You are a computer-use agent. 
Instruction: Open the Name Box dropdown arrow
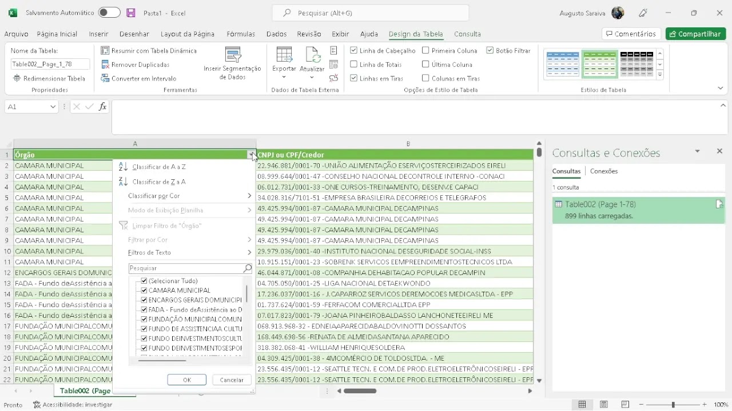pyautogui.click(x=53, y=107)
